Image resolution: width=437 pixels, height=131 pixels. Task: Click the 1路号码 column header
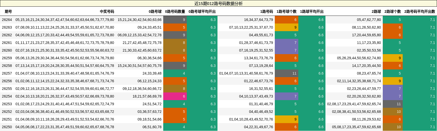point(267,11)
